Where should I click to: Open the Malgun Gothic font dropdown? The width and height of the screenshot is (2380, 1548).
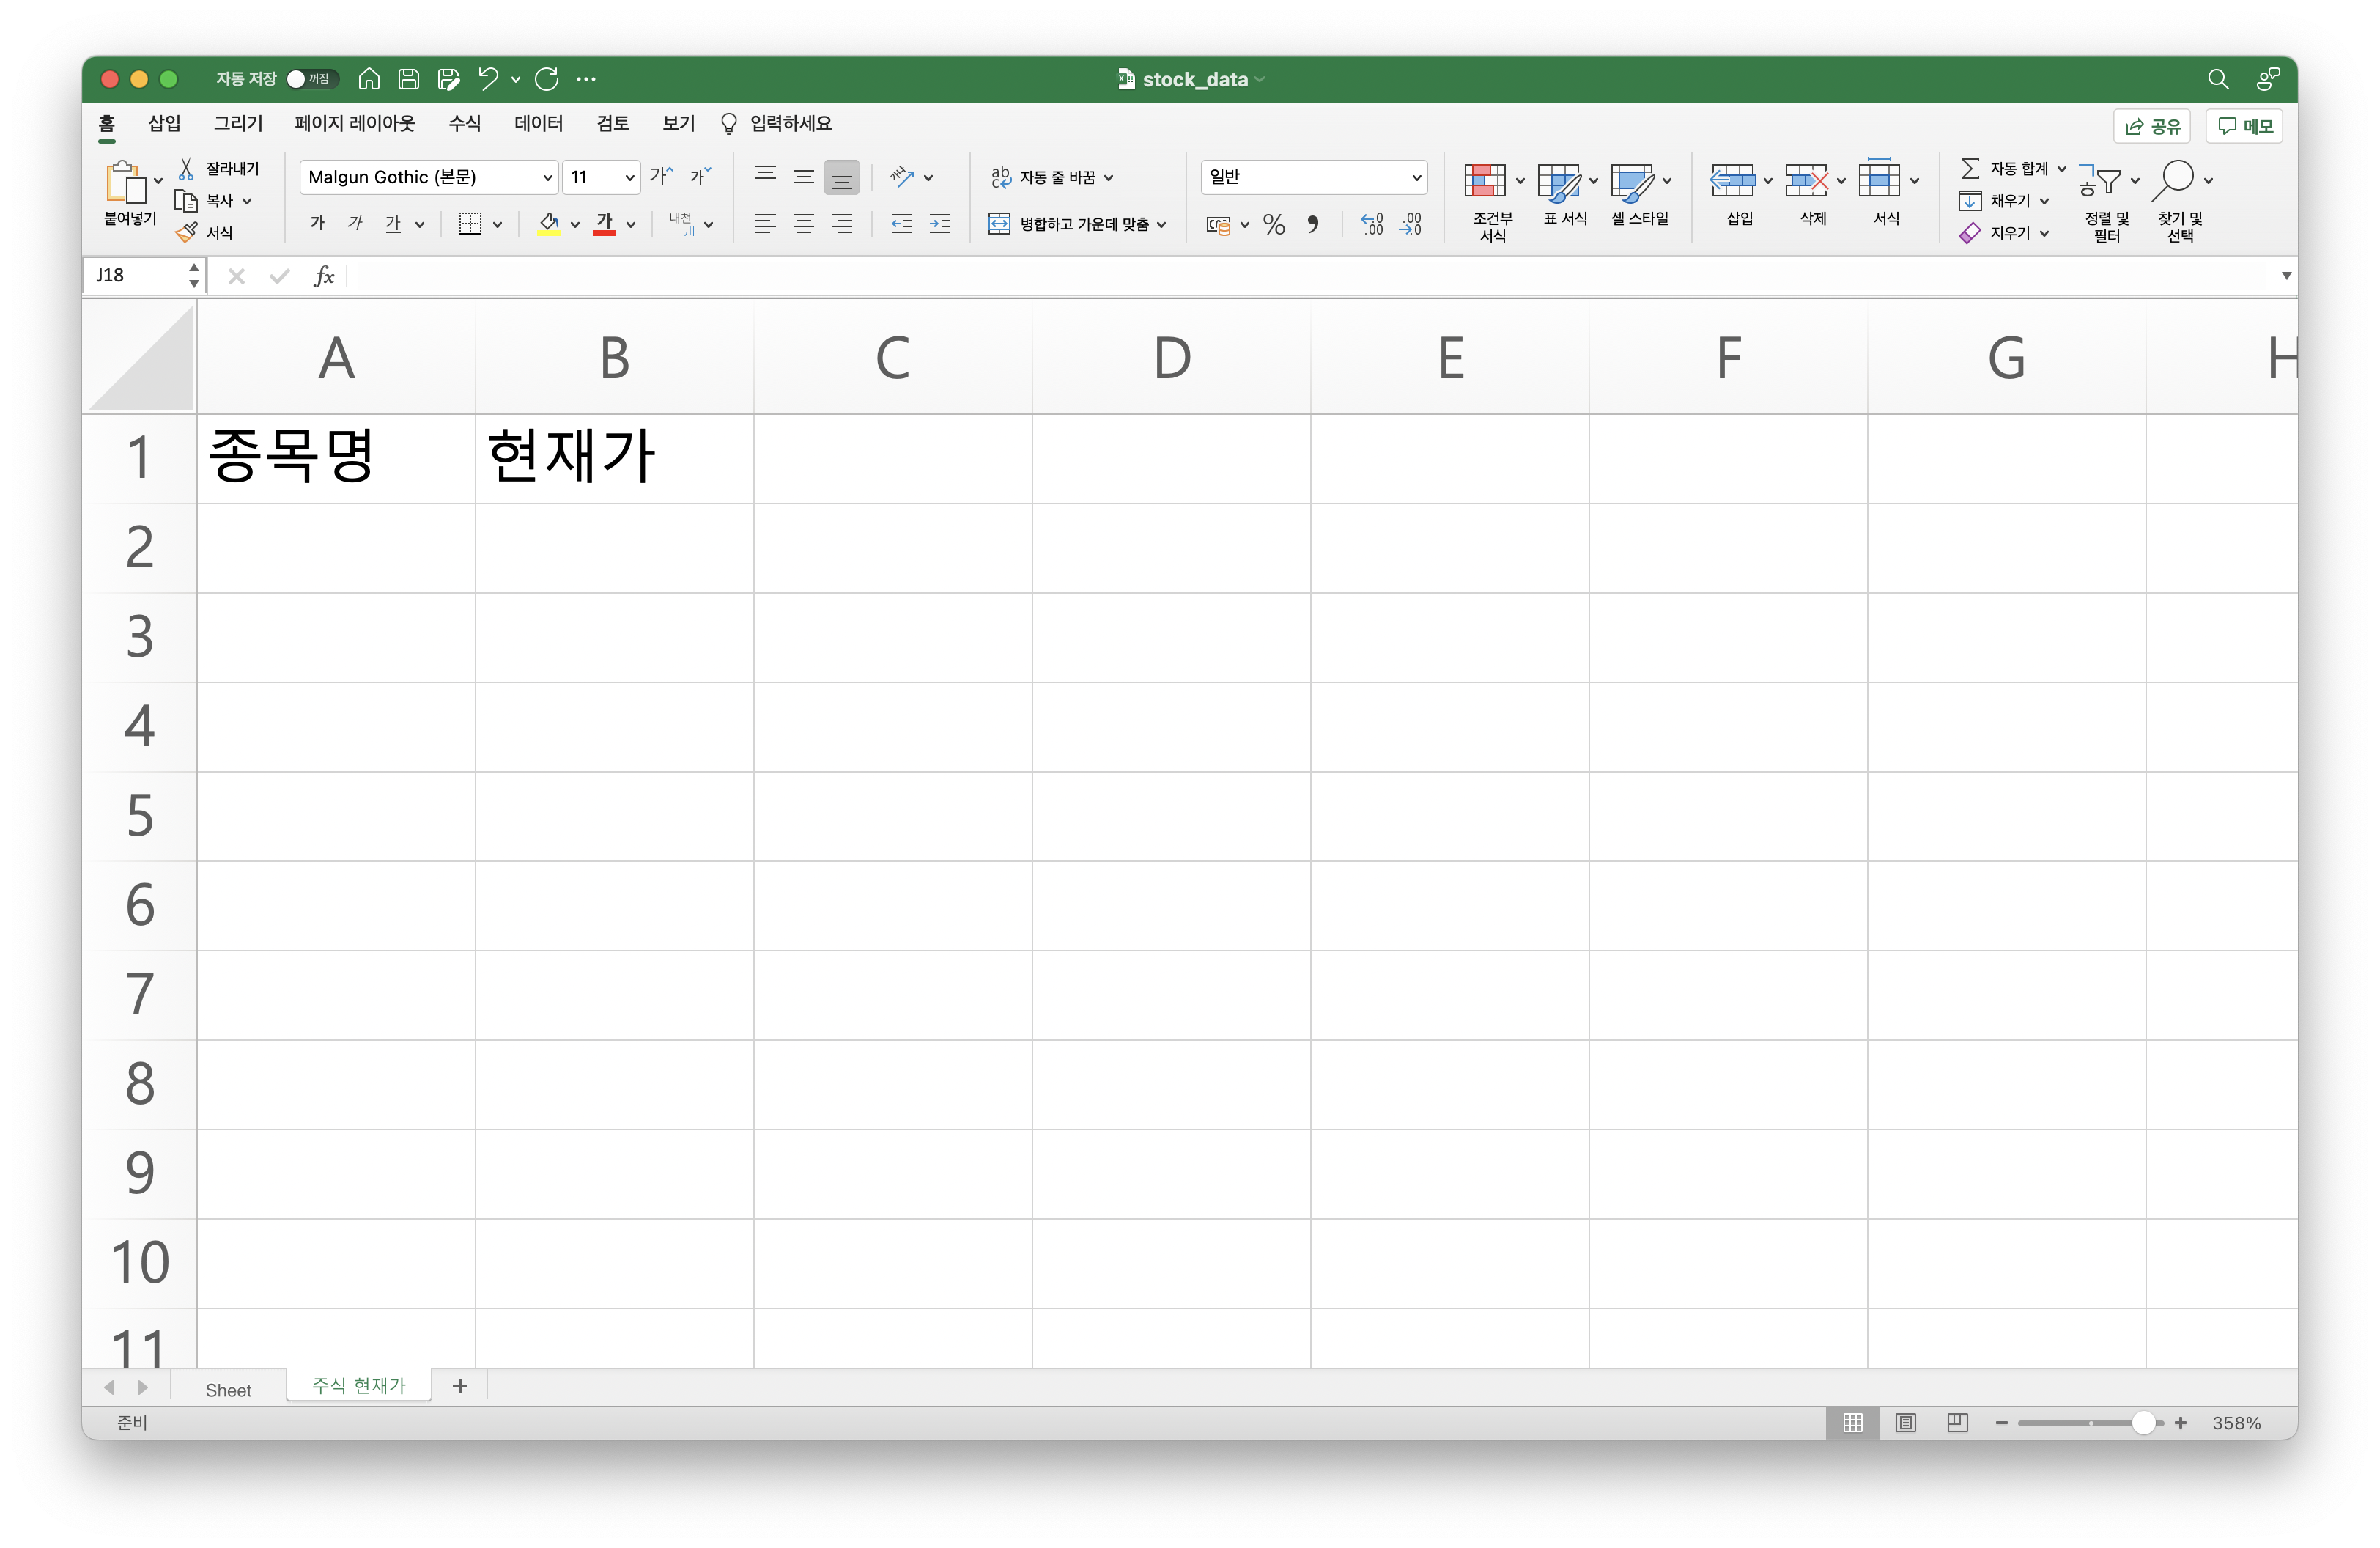coord(547,178)
